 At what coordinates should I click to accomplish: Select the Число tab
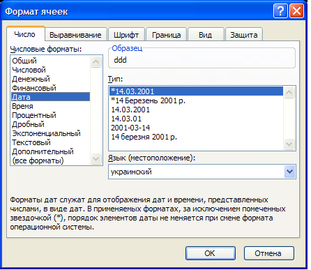point(25,34)
